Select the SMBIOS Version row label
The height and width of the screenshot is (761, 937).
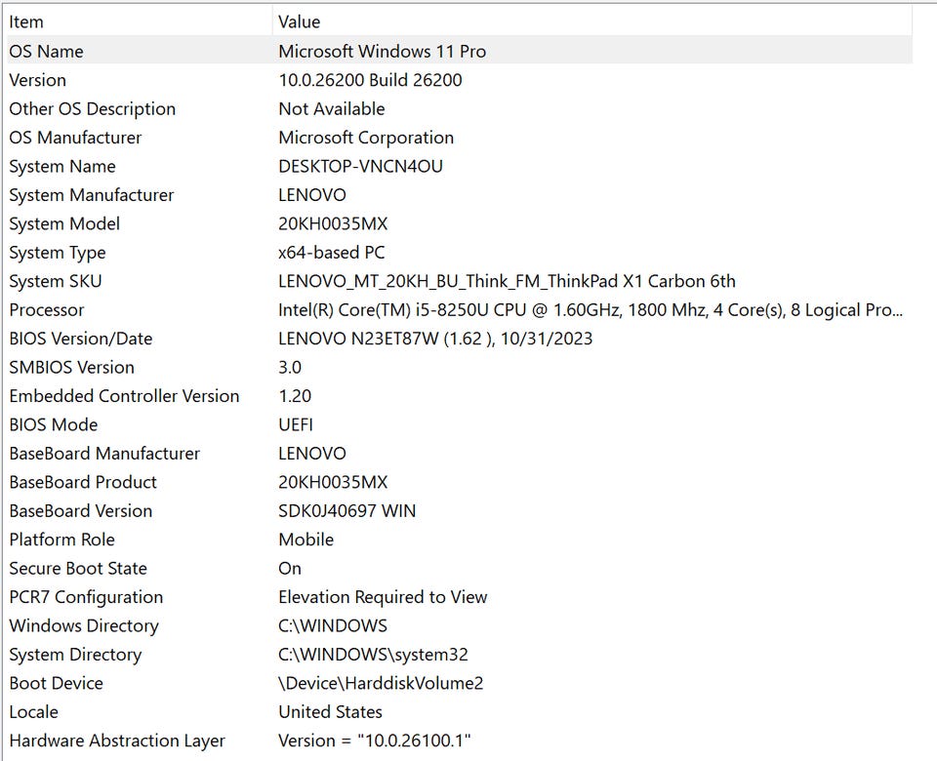(x=71, y=368)
